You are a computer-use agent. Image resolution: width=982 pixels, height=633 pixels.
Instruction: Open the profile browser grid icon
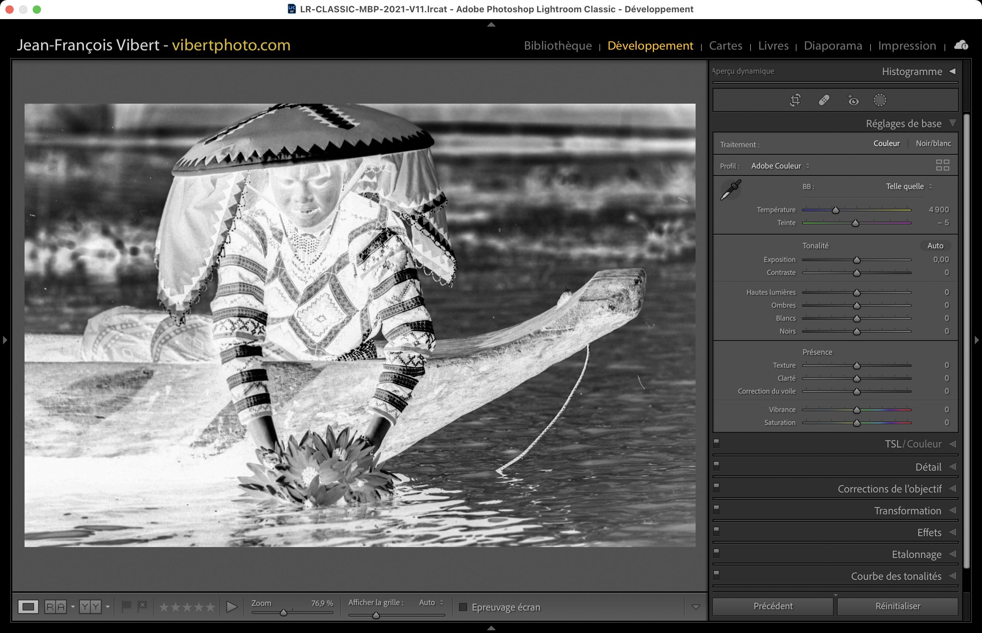coord(942,165)
